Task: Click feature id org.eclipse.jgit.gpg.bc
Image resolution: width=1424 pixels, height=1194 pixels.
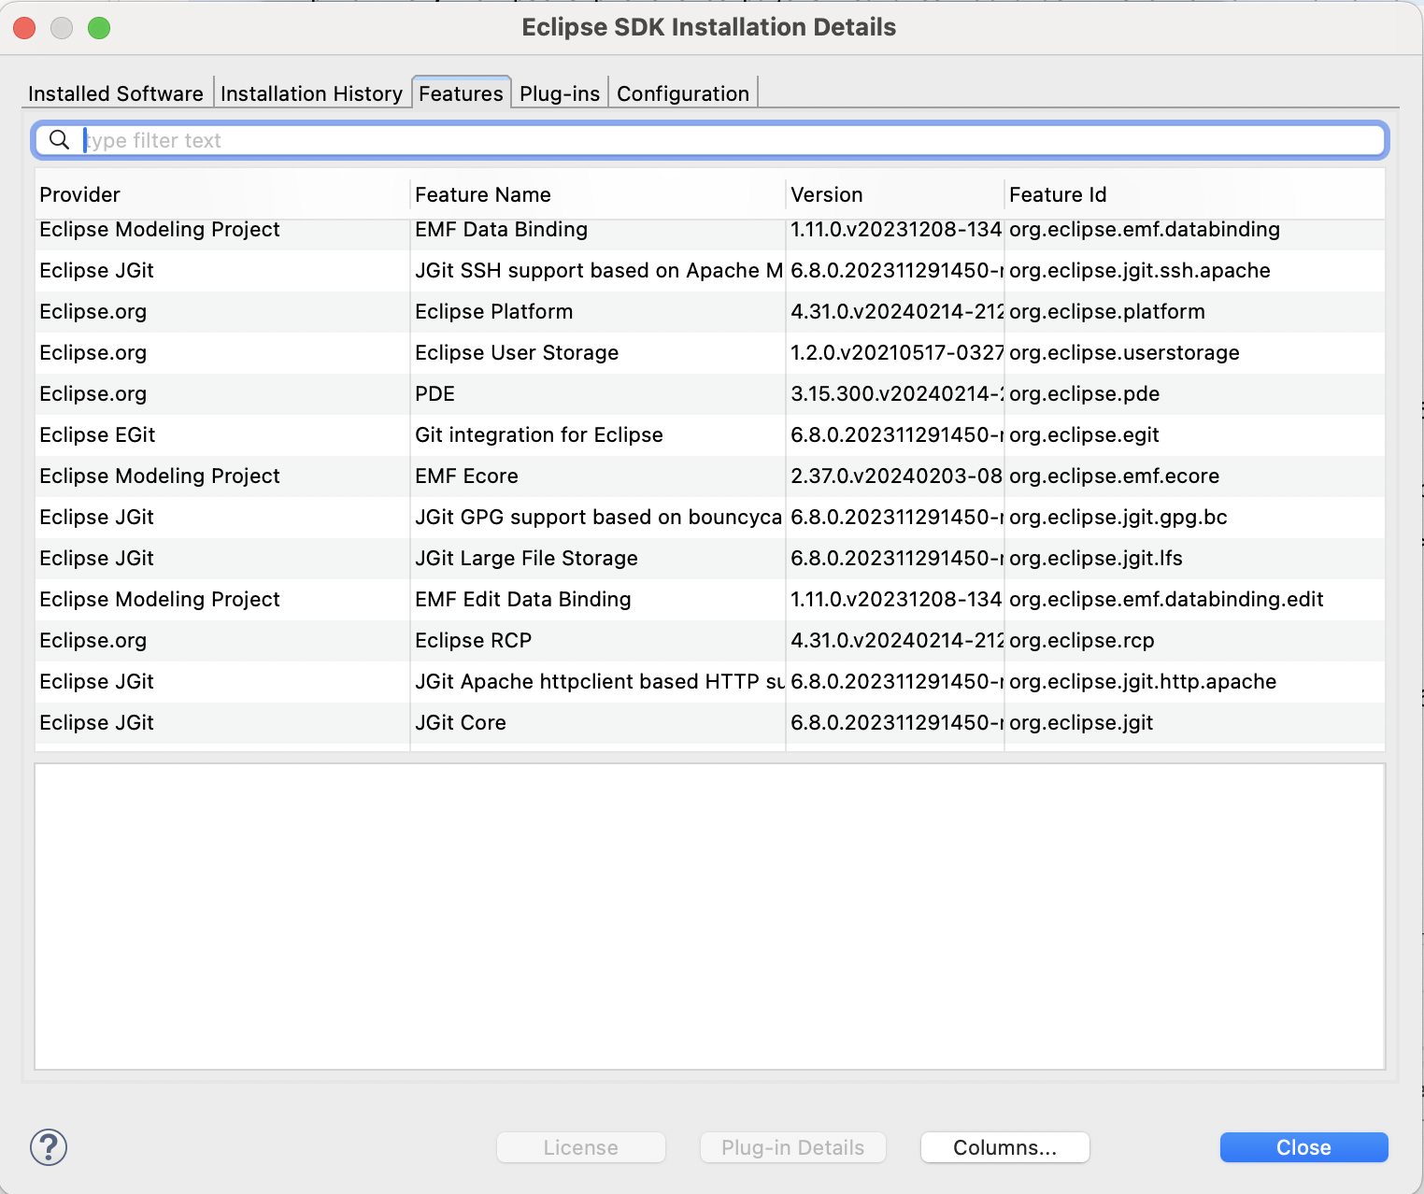Action: 1118,518
